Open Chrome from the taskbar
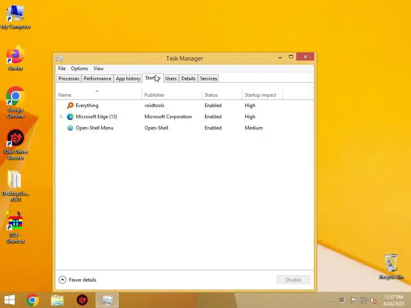Screen dimensions: 411x308 tap(33, 300)
